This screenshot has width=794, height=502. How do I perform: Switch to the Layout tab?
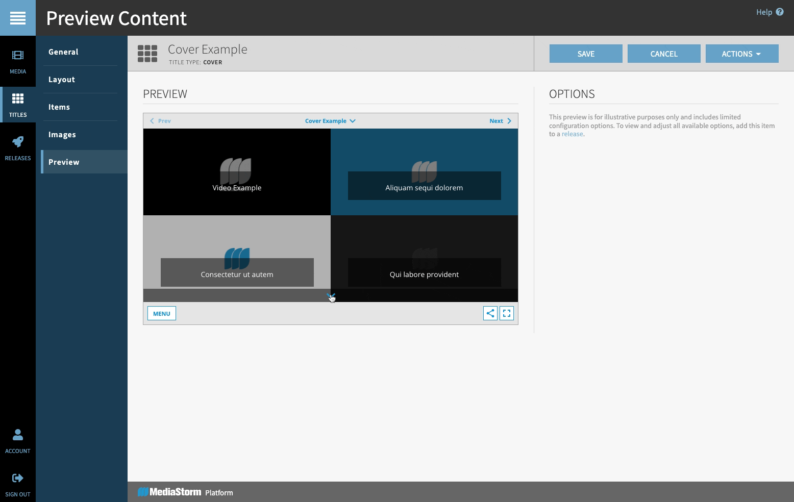62,79
